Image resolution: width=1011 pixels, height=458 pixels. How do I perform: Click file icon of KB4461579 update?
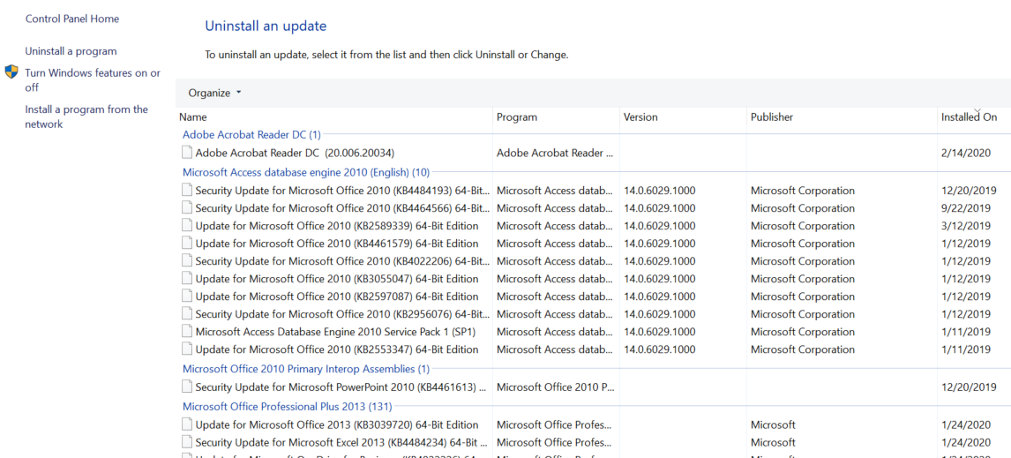coord(187,244)
